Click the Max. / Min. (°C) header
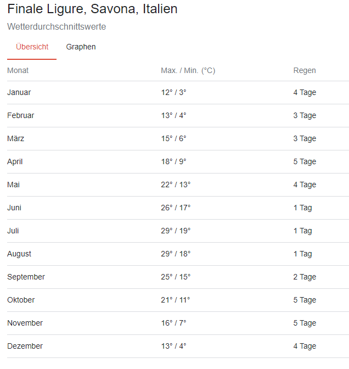The image size is (349, 369). point(188,70)
